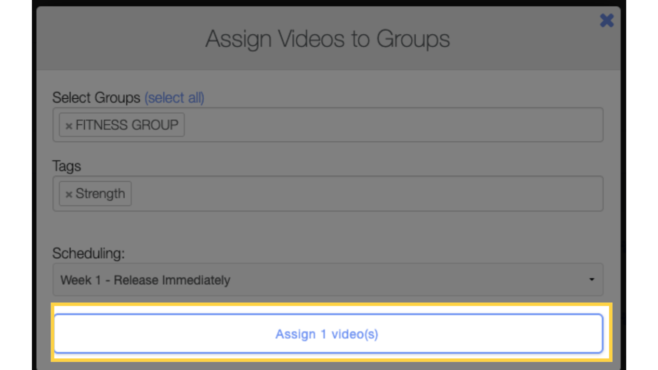Click the select all link for groups

pos(174,98)
